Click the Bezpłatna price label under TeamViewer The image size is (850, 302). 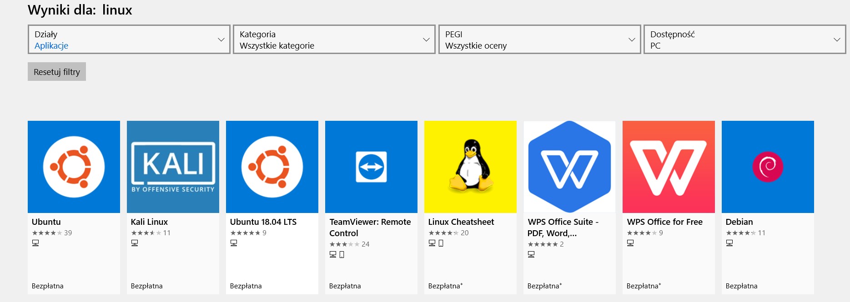point(345,286)
